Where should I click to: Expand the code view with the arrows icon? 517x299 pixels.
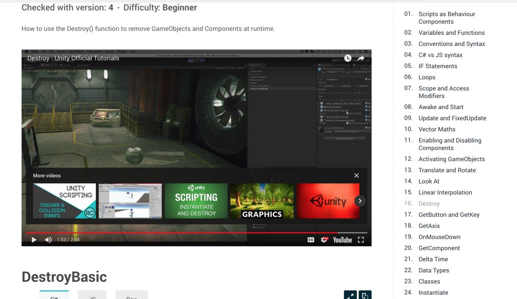pos(350,295)
